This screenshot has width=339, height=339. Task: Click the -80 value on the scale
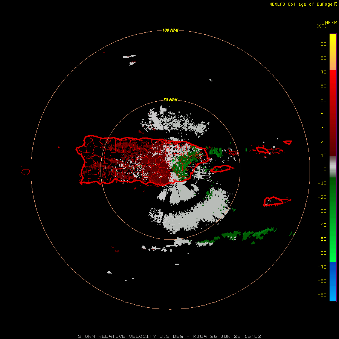[x=322, y=281]
